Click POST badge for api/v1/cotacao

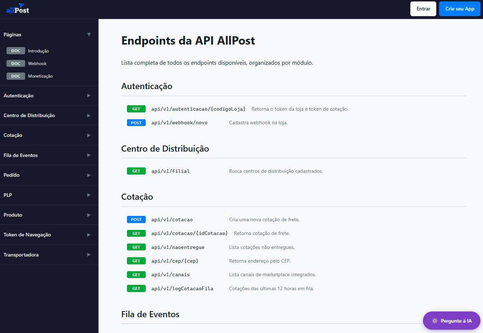tap(136, 219)
